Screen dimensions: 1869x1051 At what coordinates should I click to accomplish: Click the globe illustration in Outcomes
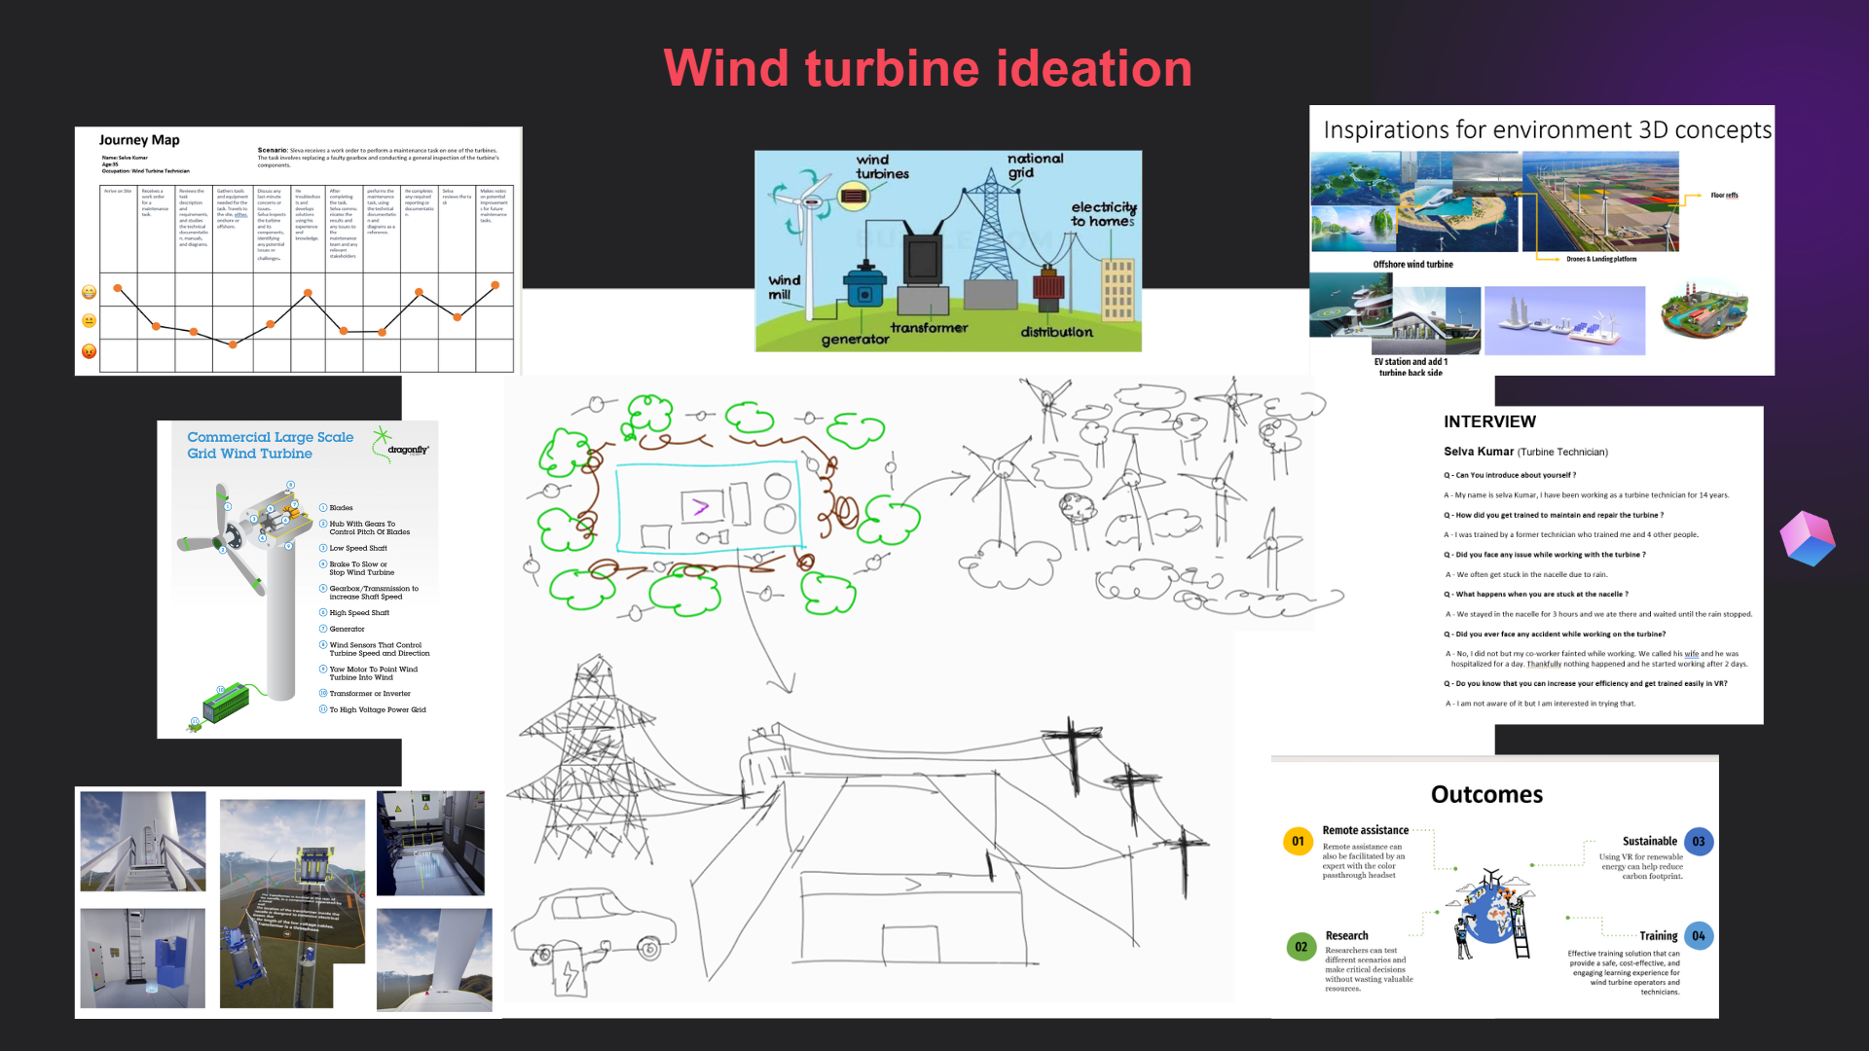tap(1491, 915)
